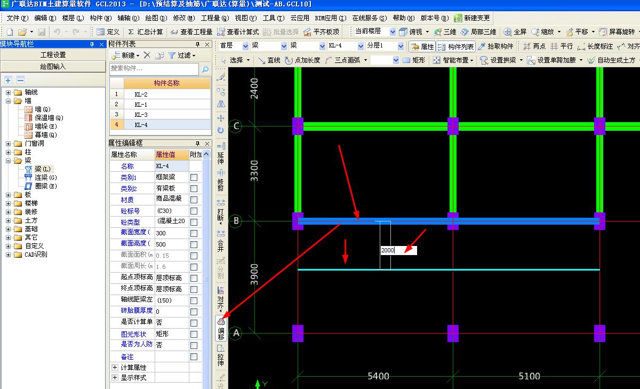Expand the 计算属性 section

tap(115, 367)
